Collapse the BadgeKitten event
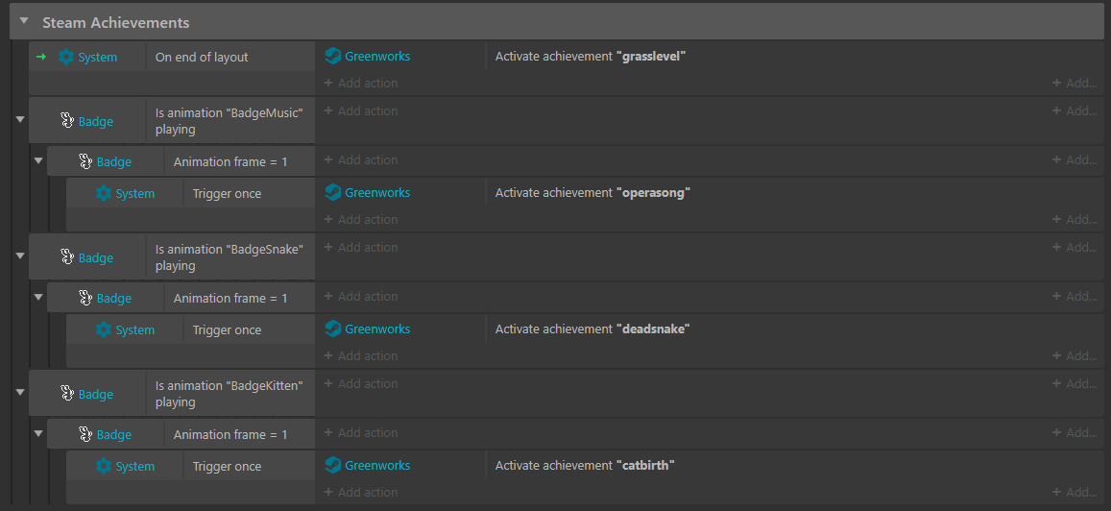This screenshot has width=1111, height=511. pos(20,391)
